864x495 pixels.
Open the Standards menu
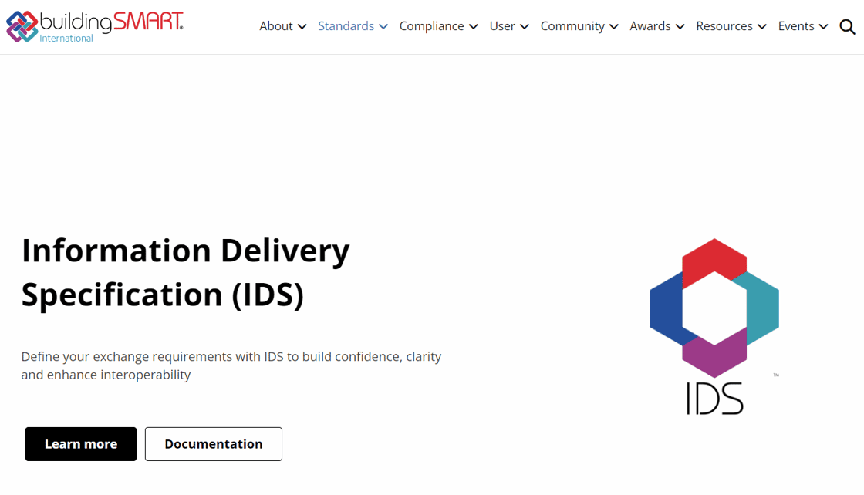click(346, 26)
